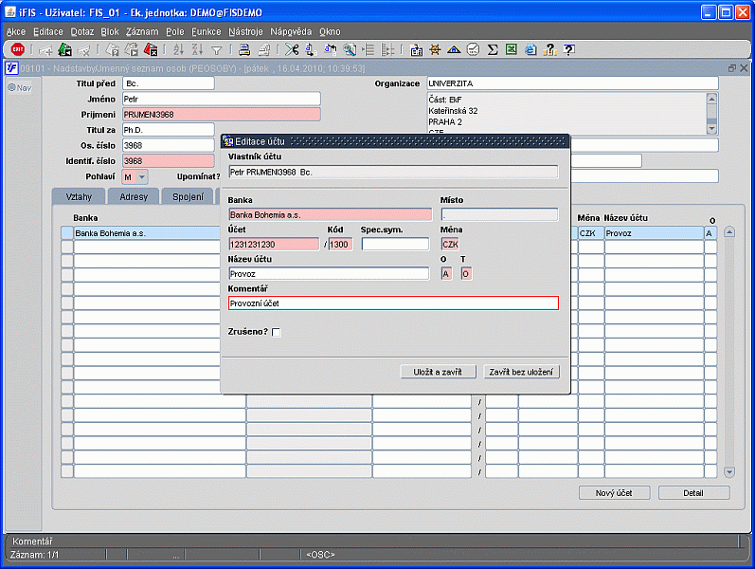
Task: Click the question mark help icon
Action: pos(569,49)
